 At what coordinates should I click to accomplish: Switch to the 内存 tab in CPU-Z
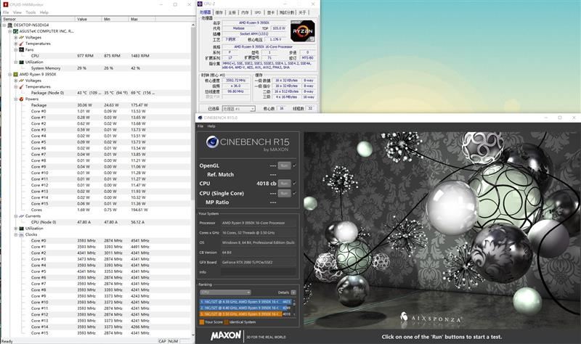pos(245,12)
